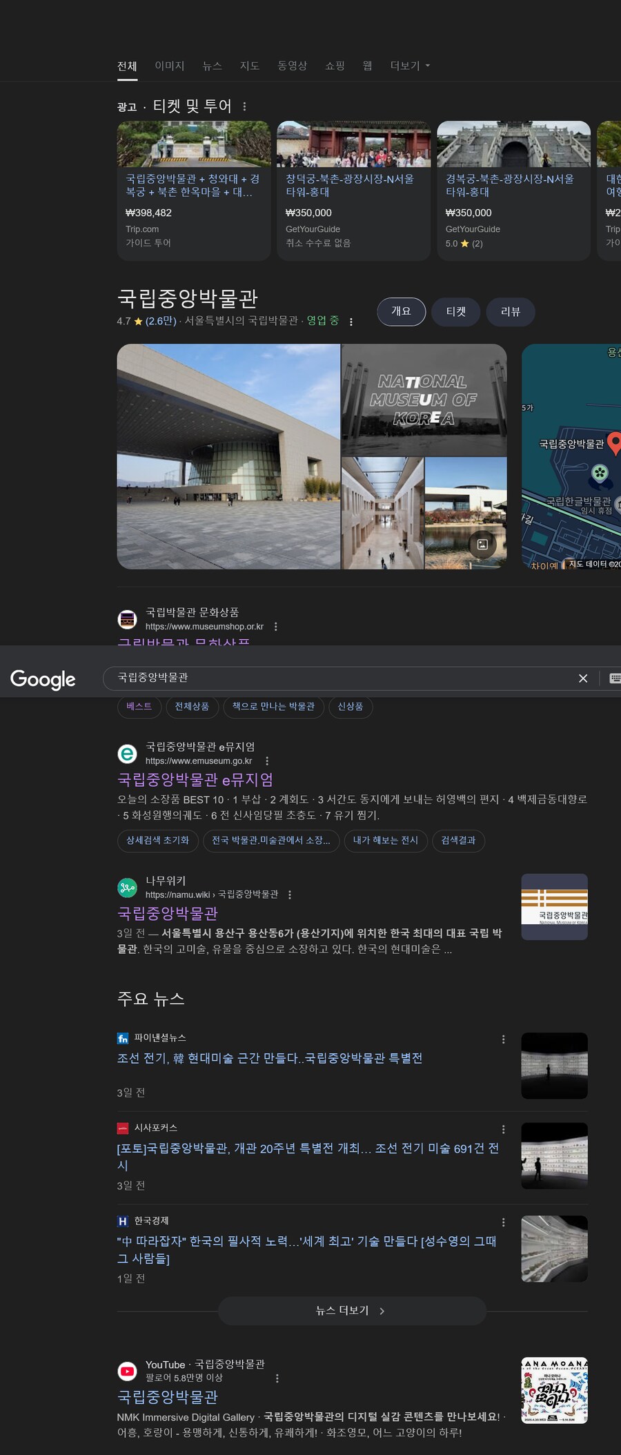Expand 영업 중 opening hours
The width and height of the screenshot is (621, 1455).
coord(322,321)
